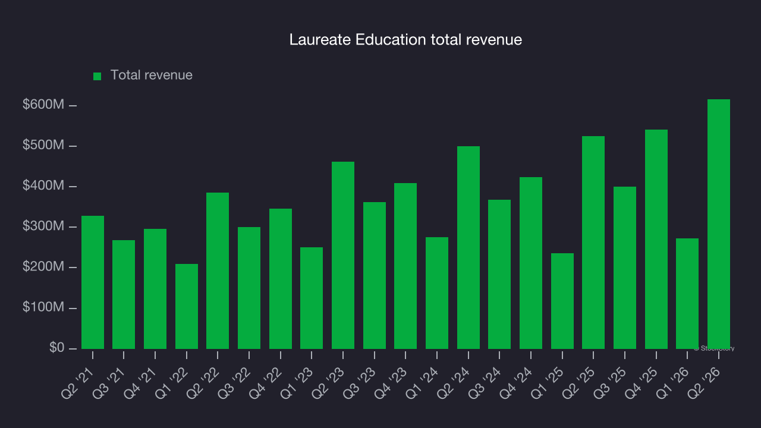Select the Q1 '25 revenue bar
This screenshot has height=428, width=761.
click(x=562, y=301)
